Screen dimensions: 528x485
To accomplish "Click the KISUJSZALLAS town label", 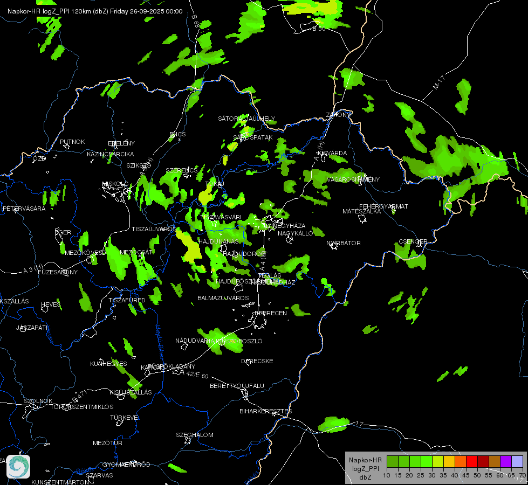I will pos(131,392).
